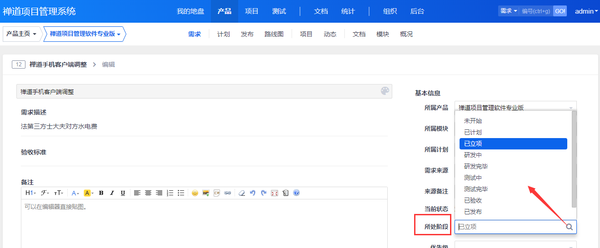Image resolution: width=600 pixels, height=248 pixels.
Task: Toggle underline formatting
Action: (x=123, y=193)
